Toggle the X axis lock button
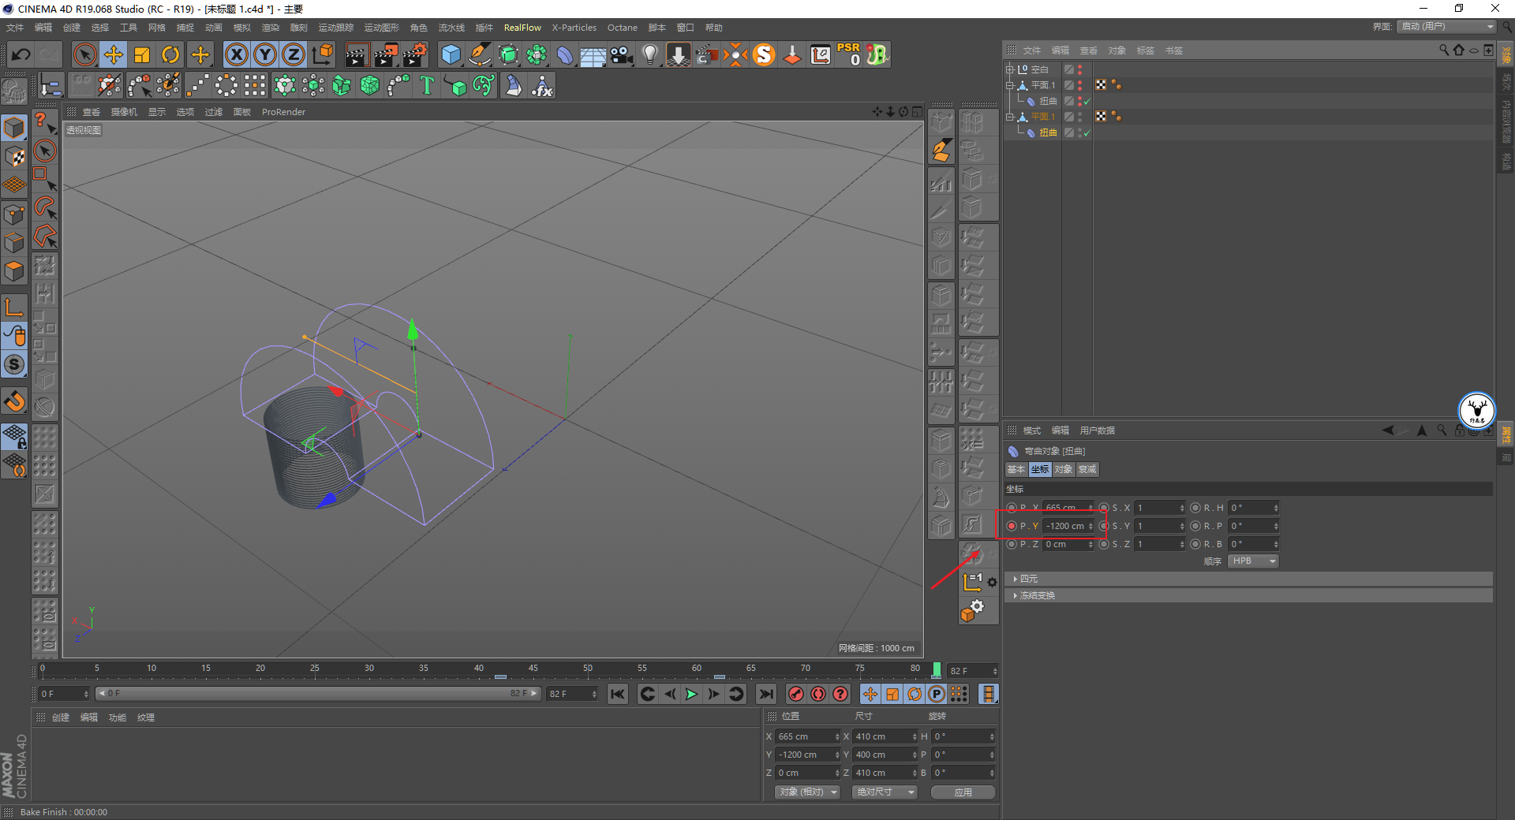1515x820 pixels. pyautogui.click(x=236, y=54)
